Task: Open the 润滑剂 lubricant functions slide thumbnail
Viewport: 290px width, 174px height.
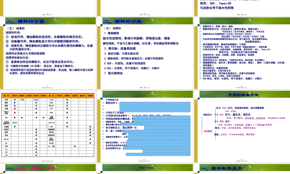Action: tap(48, 52)
